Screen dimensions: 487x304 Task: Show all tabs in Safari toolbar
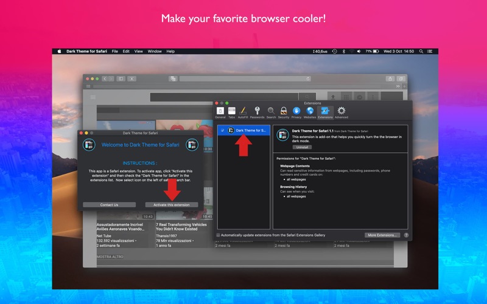coord(401,79)
